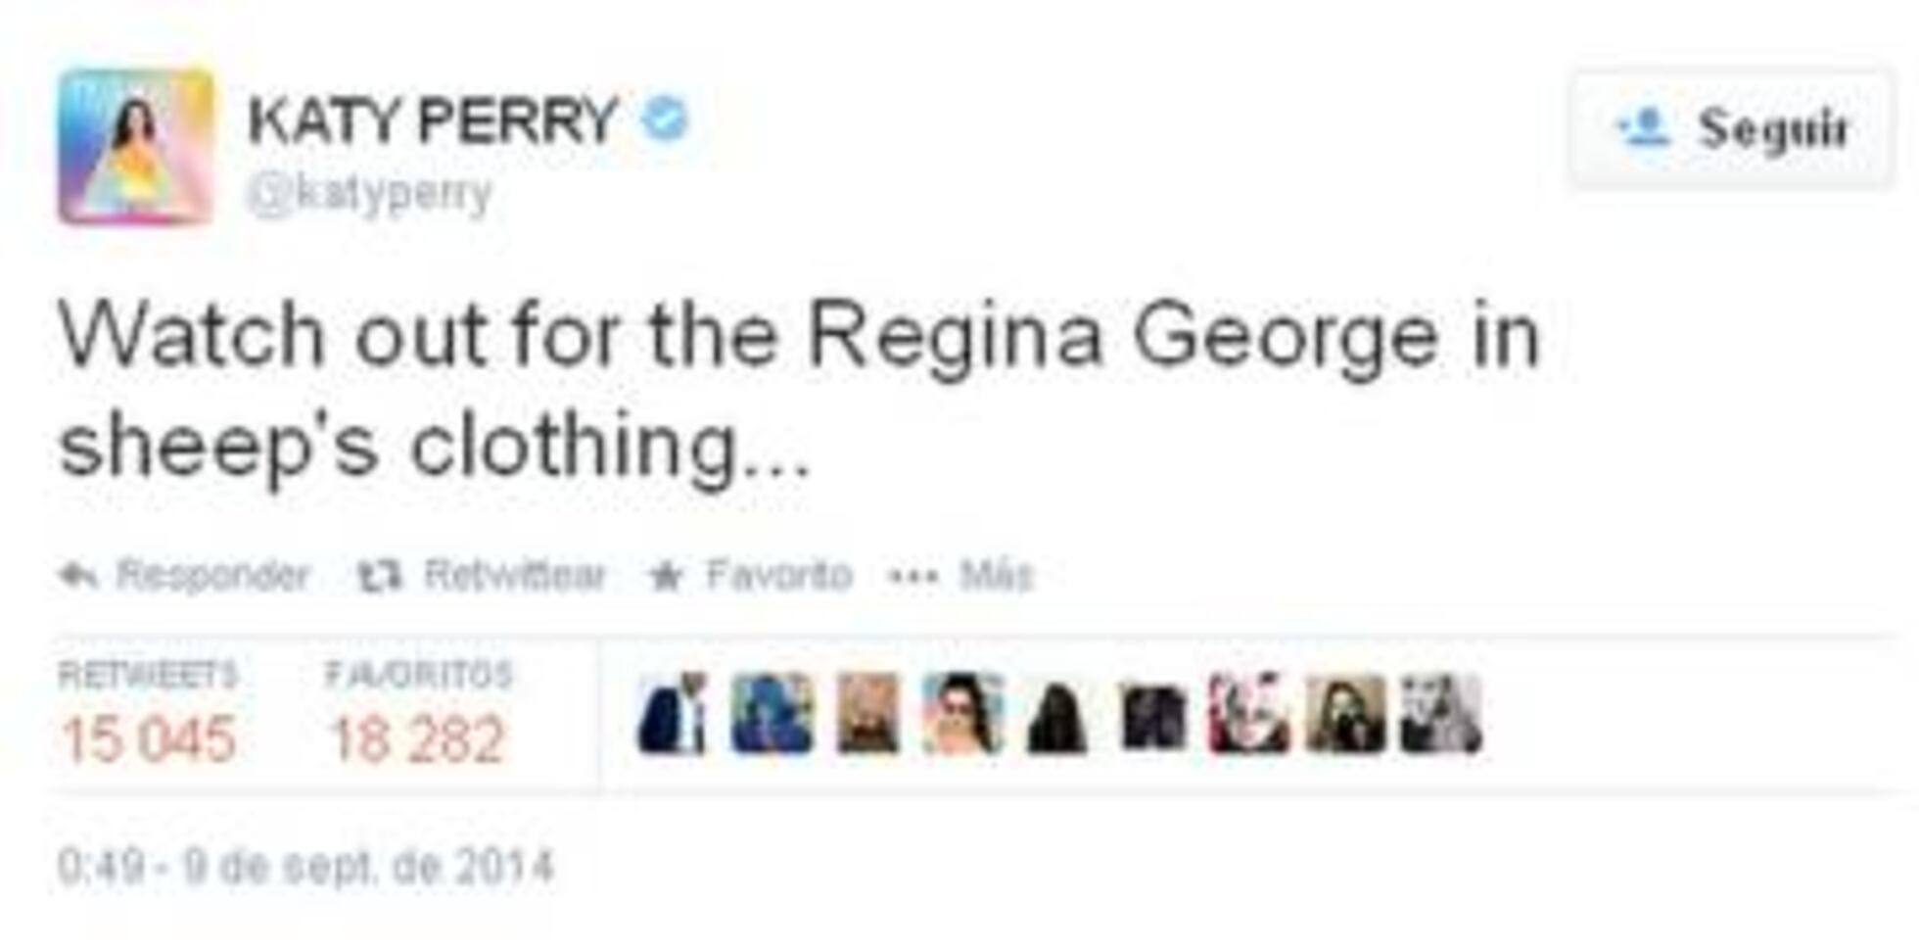Open the Más three-dots menu
This screenshot has width=1919, height=949.
(961, 575)
